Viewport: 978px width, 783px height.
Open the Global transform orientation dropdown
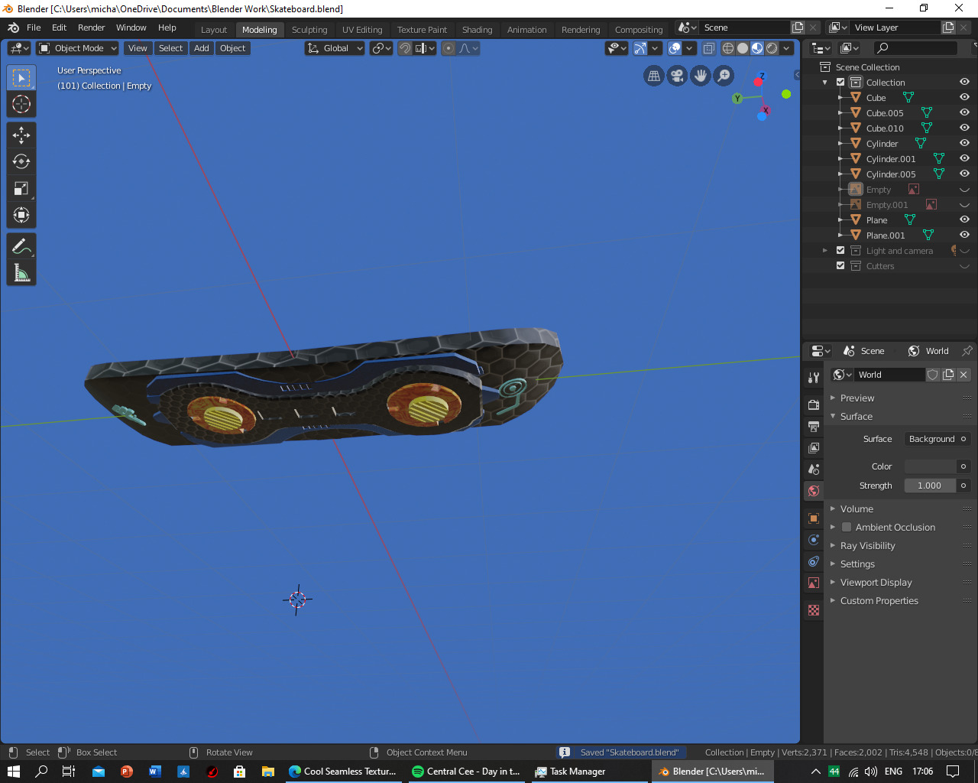click(335, 48)
